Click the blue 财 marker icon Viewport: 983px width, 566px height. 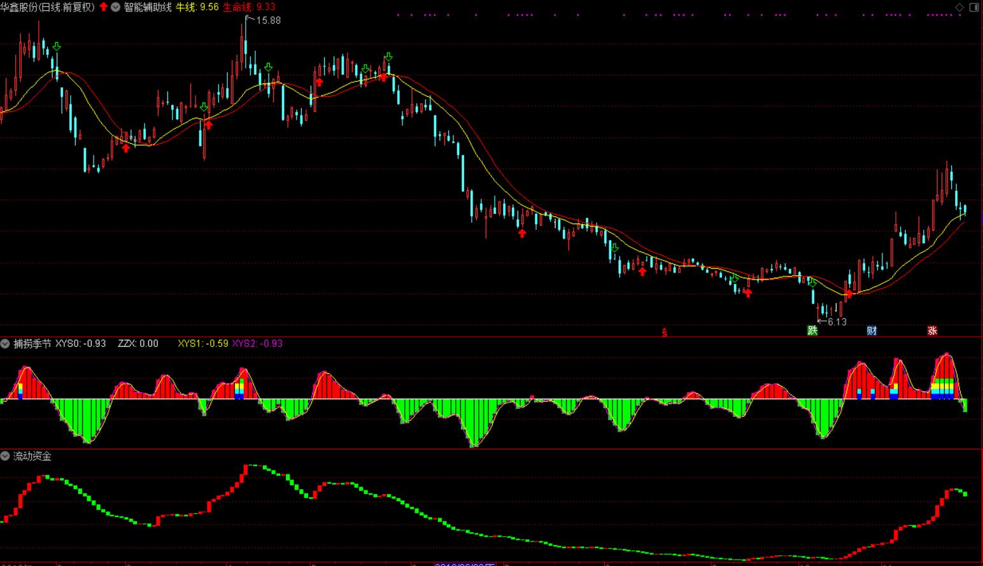tap(872, 330)
